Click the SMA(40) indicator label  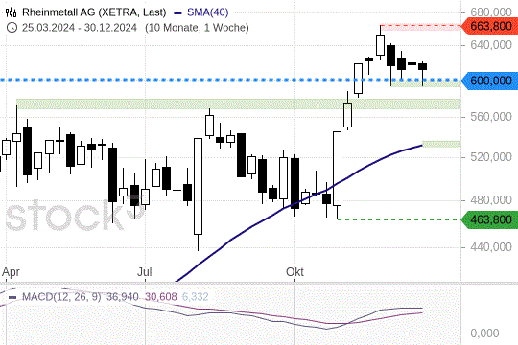(x=208, y=12)
